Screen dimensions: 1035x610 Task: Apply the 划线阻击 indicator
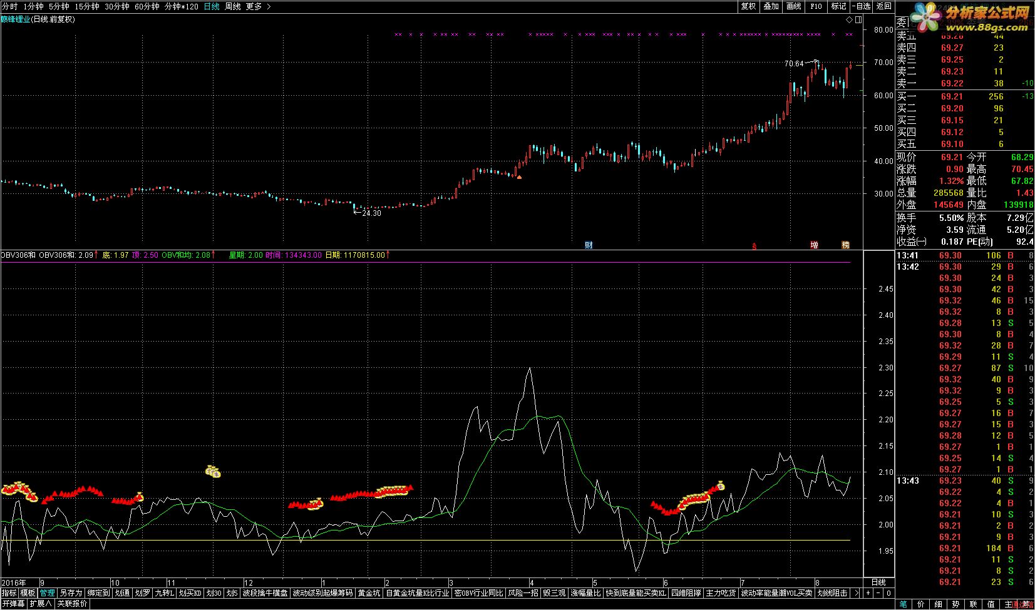tap(832, 593)
